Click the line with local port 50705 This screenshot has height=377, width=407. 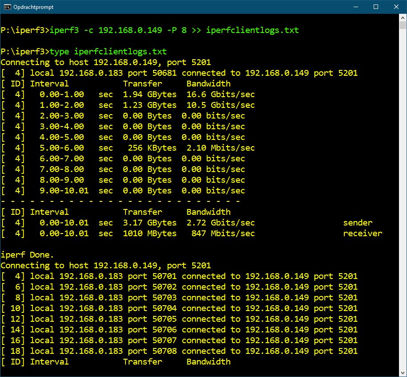coord(179,319)
